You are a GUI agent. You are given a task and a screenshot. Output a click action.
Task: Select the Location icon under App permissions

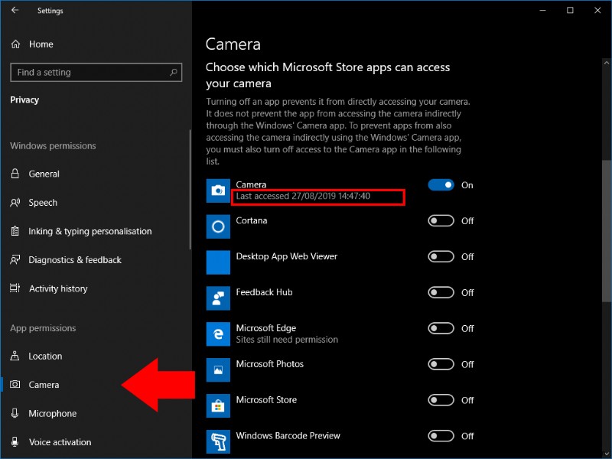[x=16, y=356]
